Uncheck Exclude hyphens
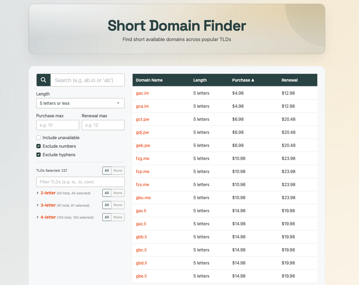 [x=38, y=155]
